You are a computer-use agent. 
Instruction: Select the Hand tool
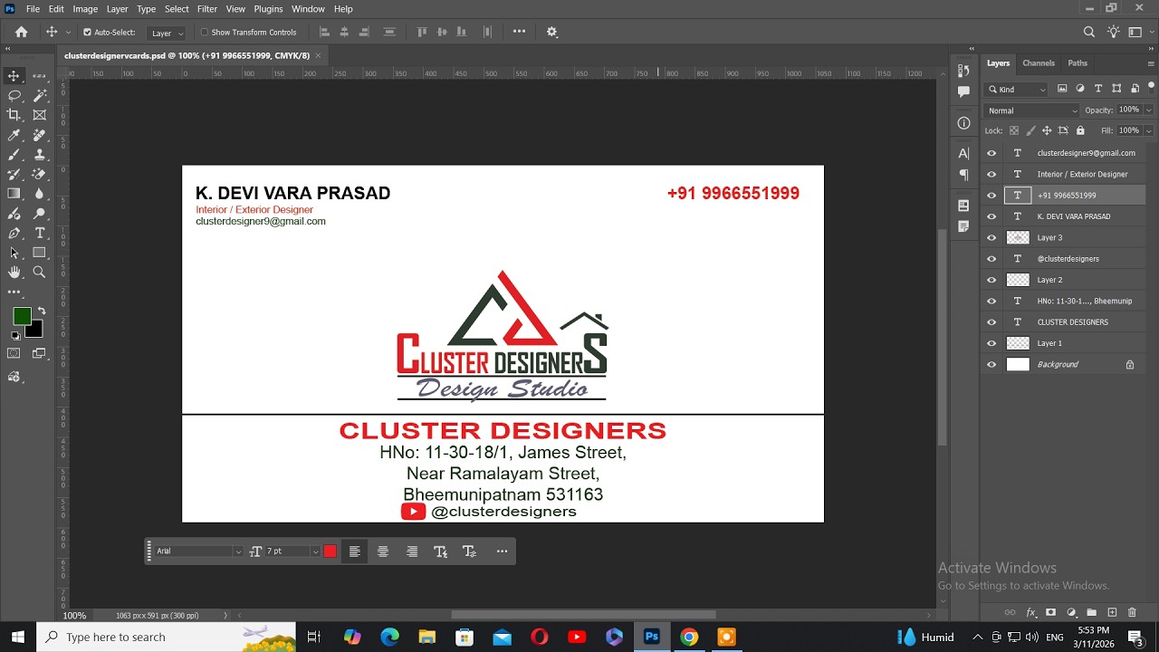coord(14,273)
